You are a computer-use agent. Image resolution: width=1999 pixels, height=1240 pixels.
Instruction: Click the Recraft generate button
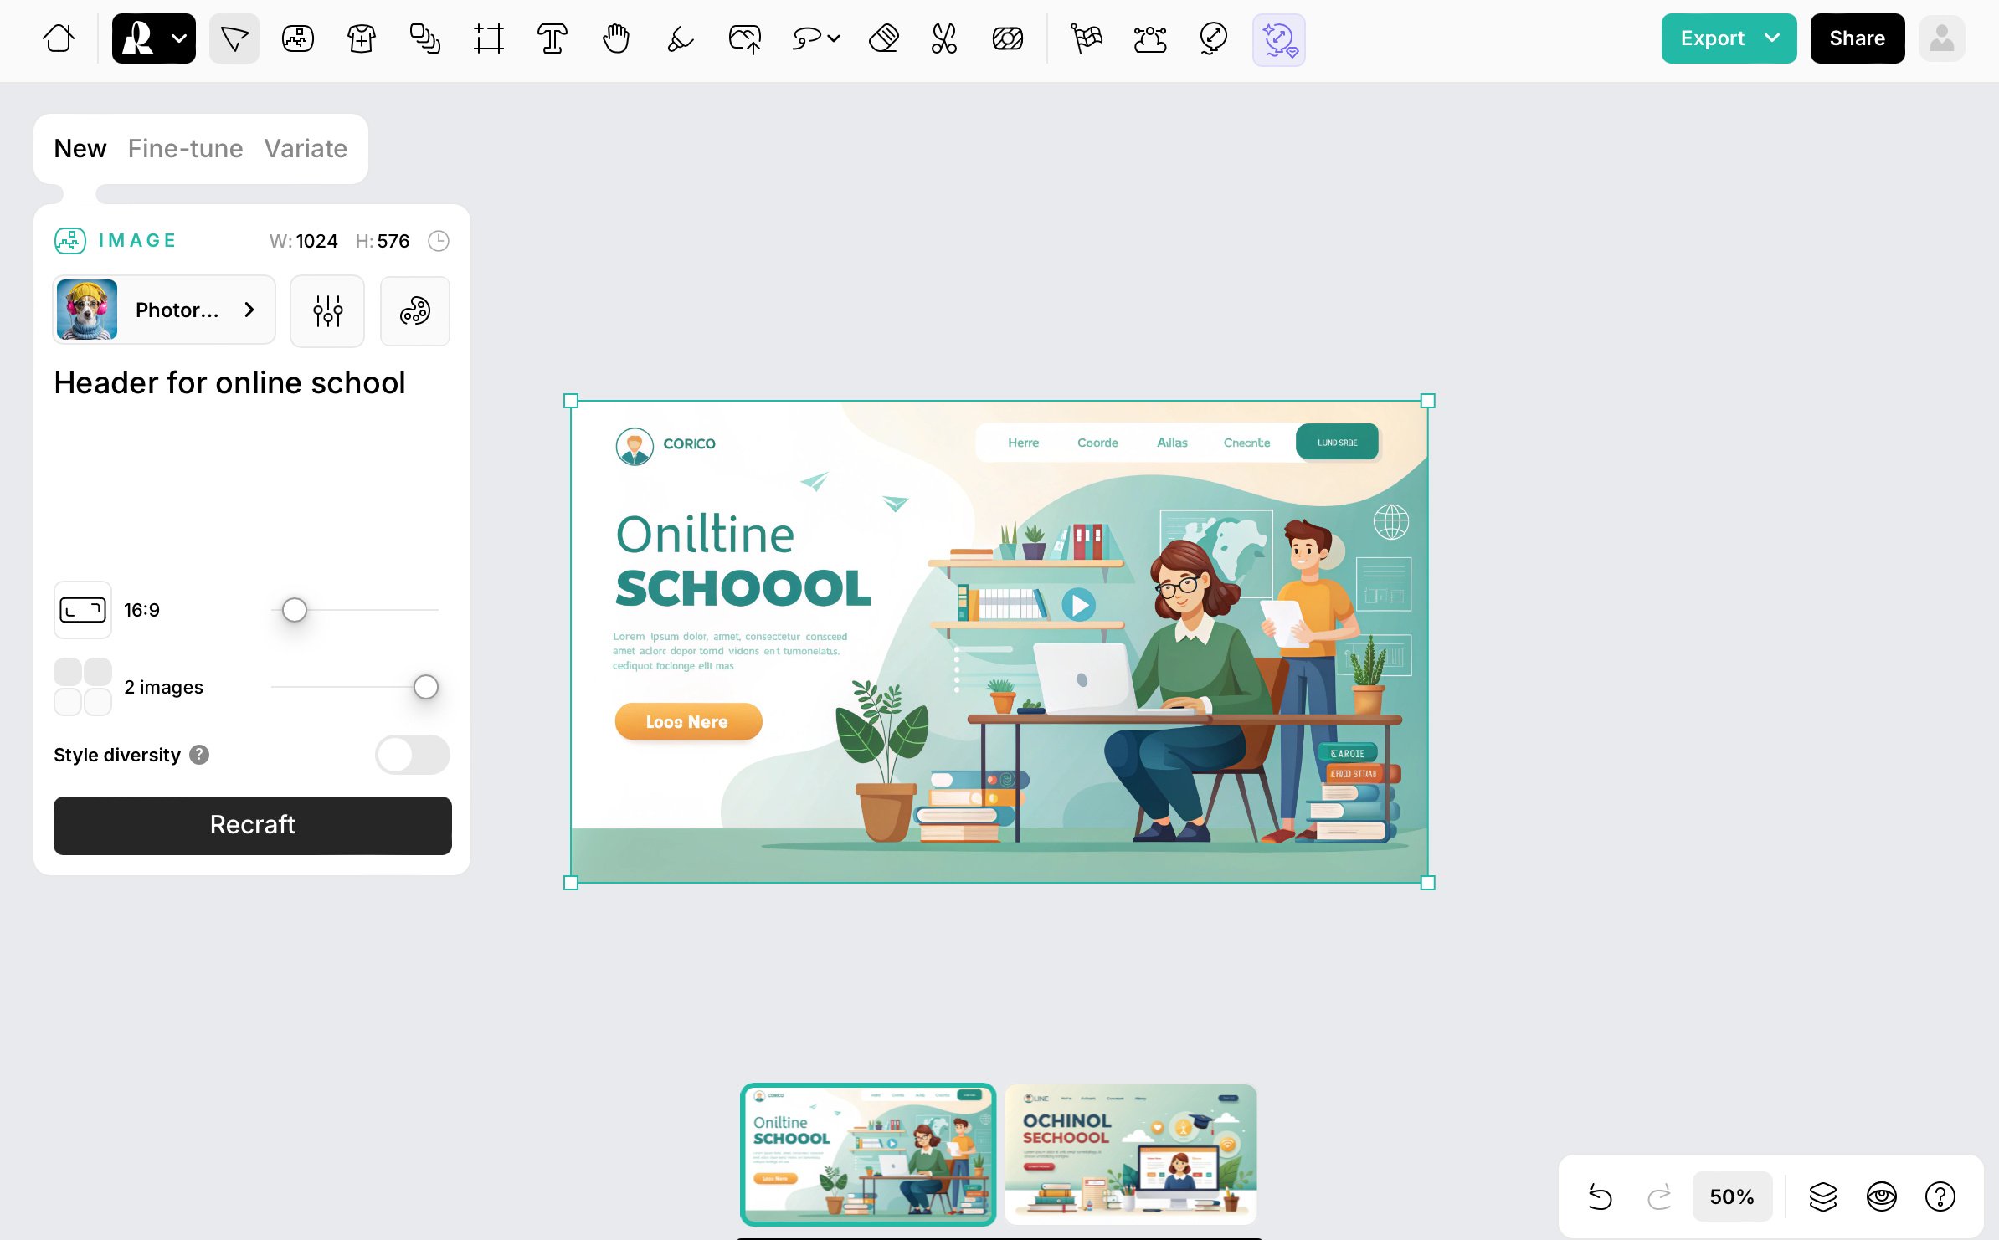253,825
